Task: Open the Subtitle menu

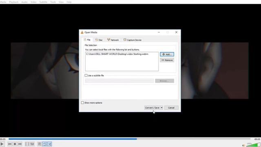Action: (x=43, y=2)
